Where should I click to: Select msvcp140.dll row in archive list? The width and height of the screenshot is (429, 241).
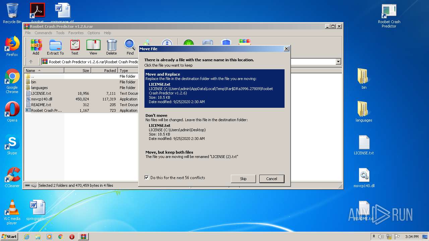click(x=81, y=99)
